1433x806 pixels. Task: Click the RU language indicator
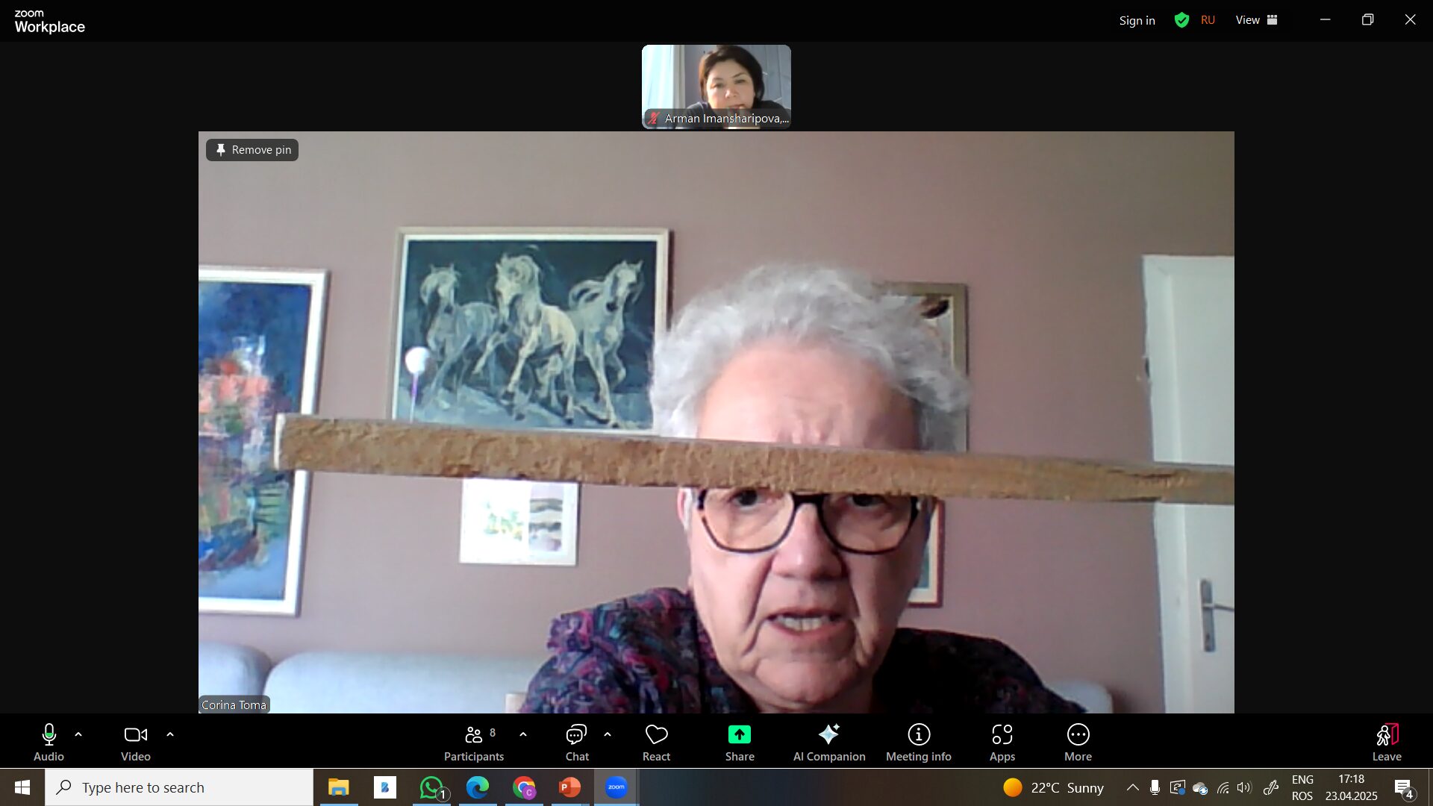pyautogui.click(x=1208, y=20)
